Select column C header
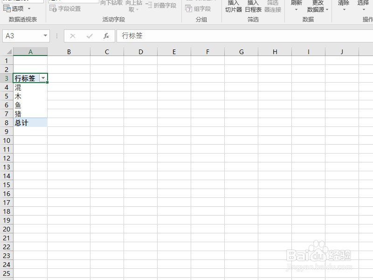Image resolution: width=373 pixels, height=280 pixels. (107, 52)
